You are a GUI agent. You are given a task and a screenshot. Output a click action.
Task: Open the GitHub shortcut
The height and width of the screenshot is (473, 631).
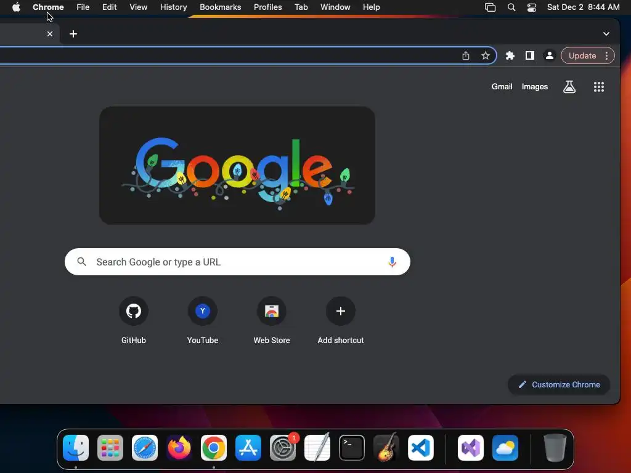pos(134,320)
